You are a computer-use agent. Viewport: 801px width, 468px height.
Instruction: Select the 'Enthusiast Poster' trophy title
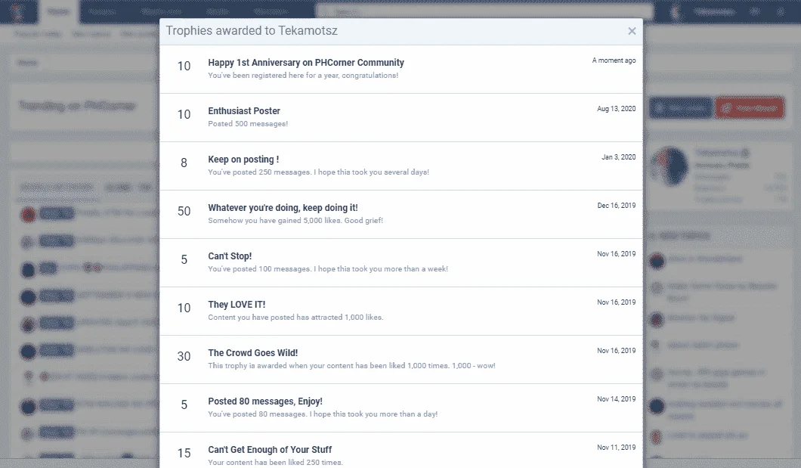pyautogui.click(x=244, y=111)
